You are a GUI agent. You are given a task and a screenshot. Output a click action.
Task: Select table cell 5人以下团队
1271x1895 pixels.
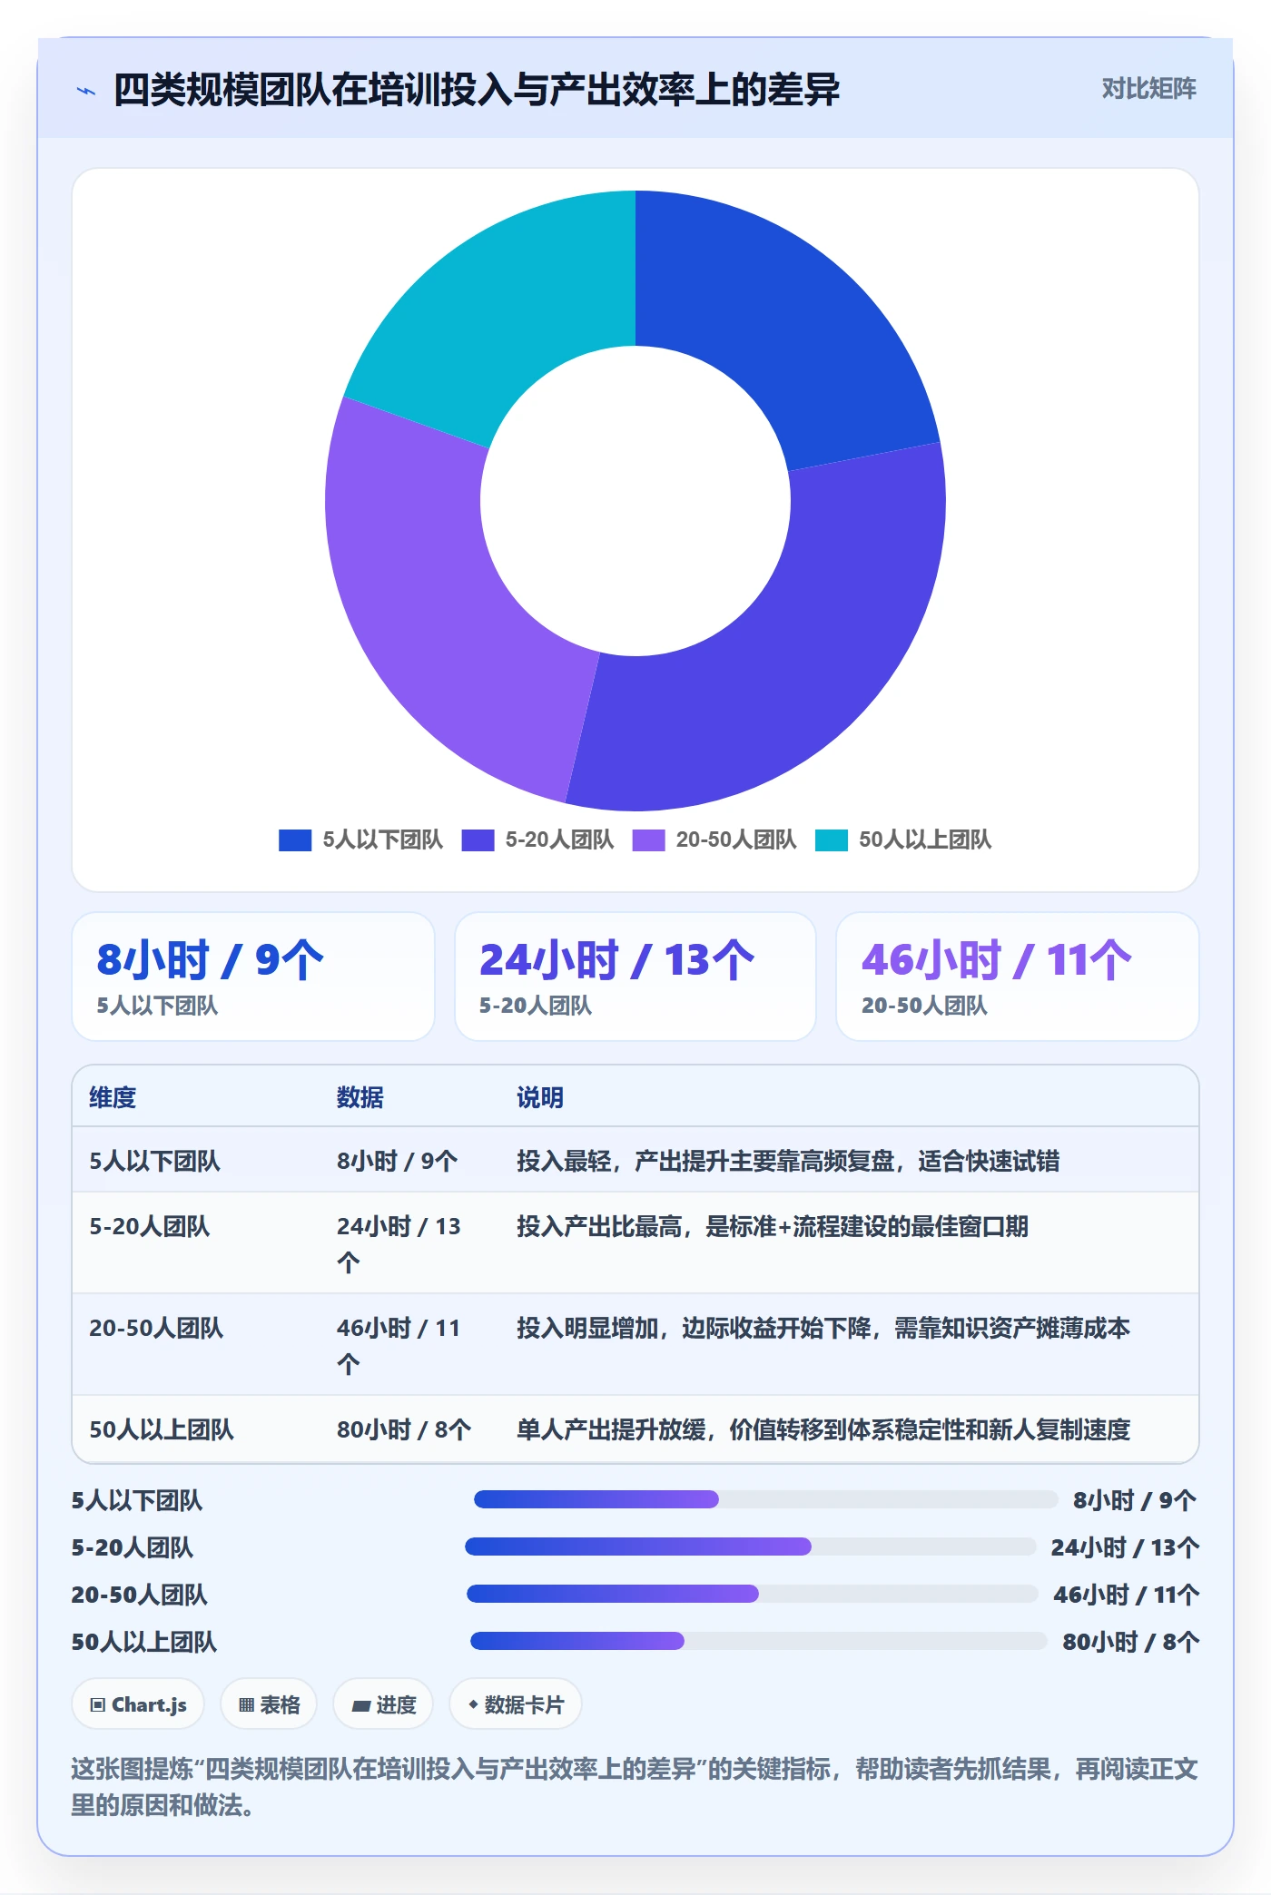coord(154,1161)
